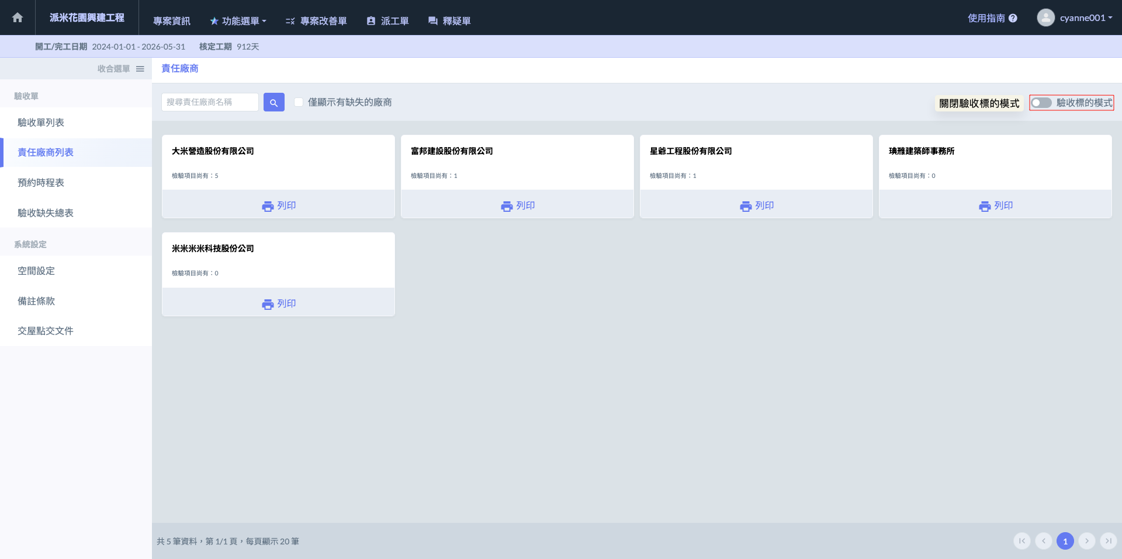
Task: Check 僅顯示有缺失的廠商 checkbox
Action: coord(299,102)
